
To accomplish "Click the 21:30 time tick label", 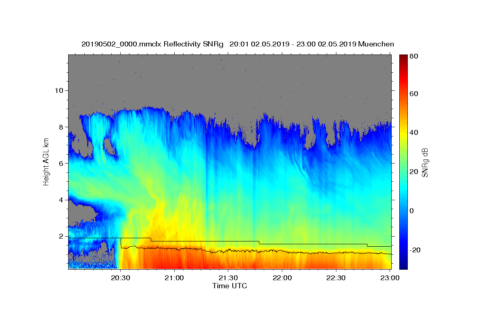I will (x=228, y=278).
